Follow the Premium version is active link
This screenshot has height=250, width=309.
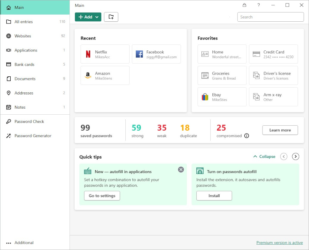[280, 243]
